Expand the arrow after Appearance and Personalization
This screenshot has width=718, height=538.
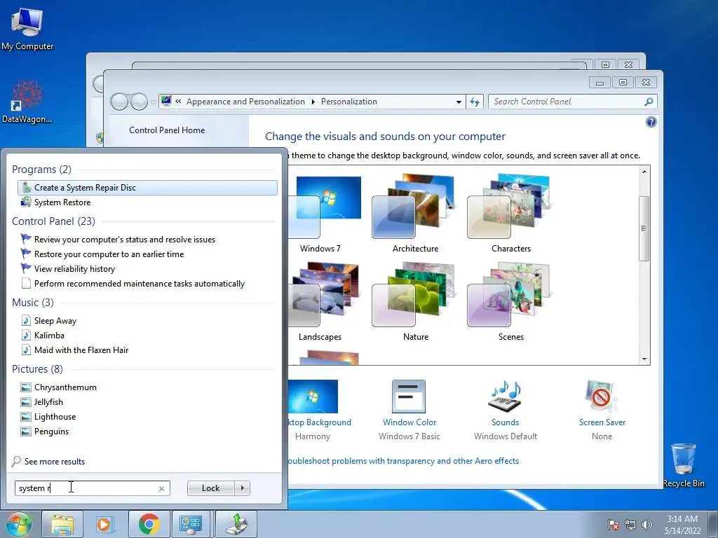313,102
